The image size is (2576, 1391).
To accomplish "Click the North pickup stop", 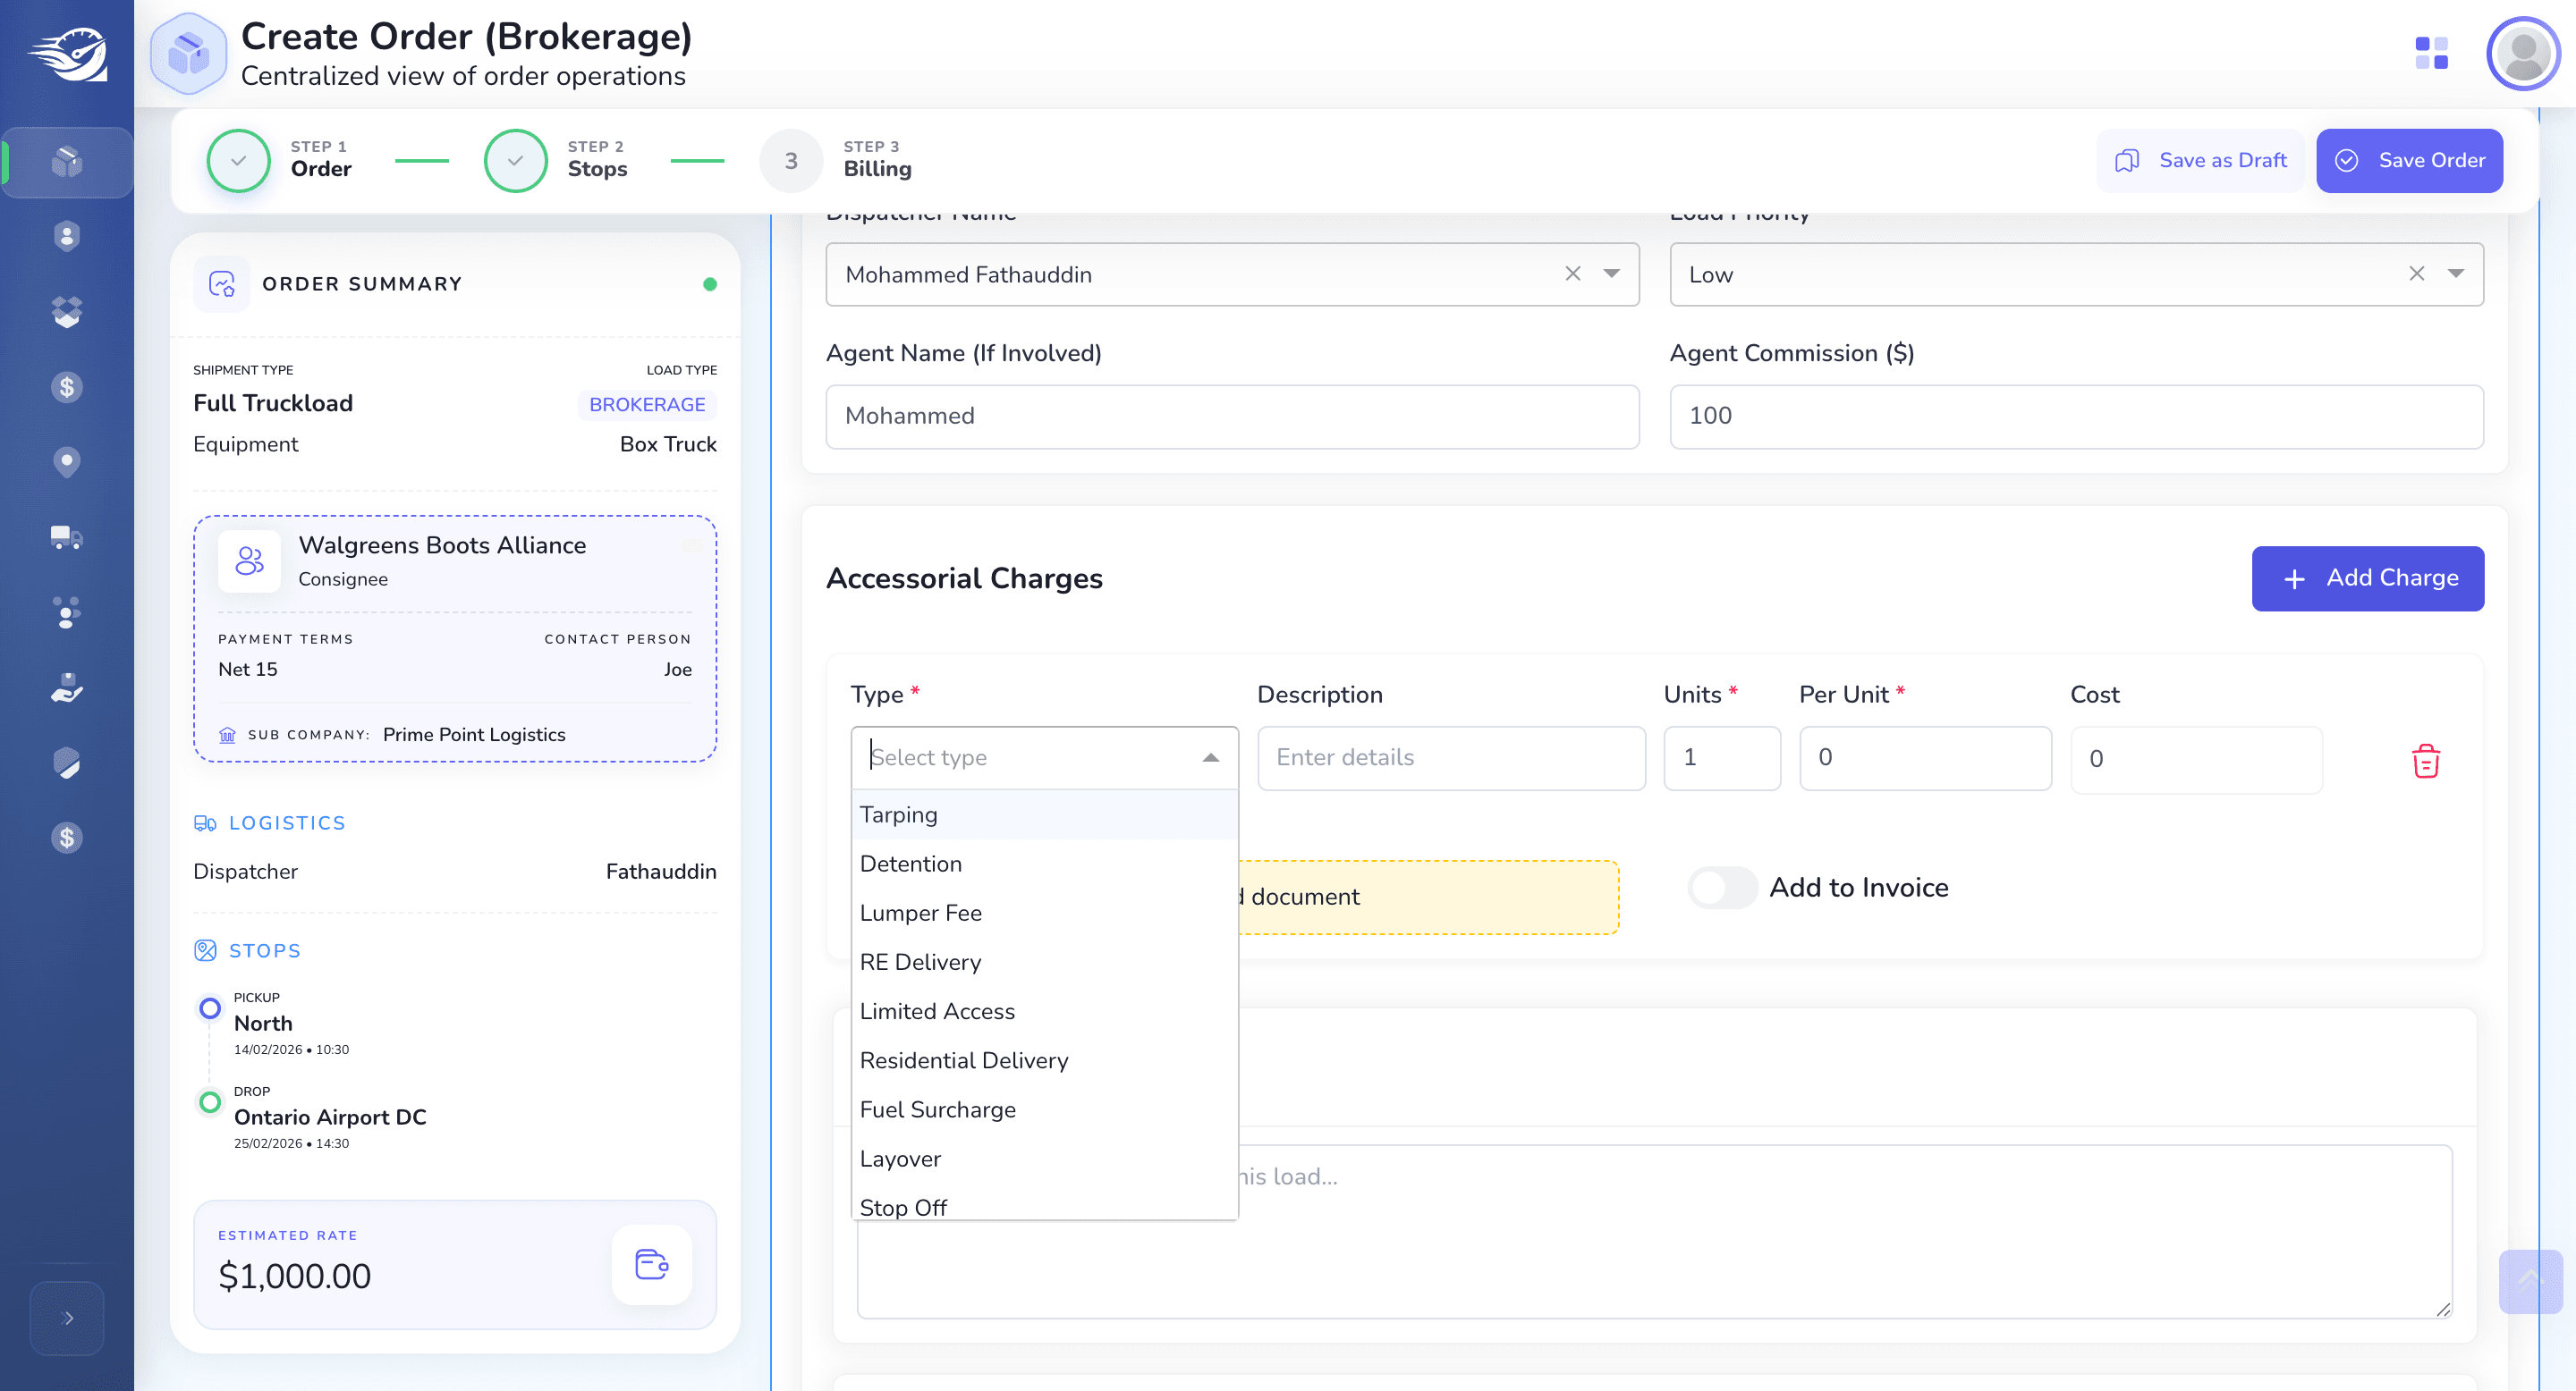I will click(263, 1024).
